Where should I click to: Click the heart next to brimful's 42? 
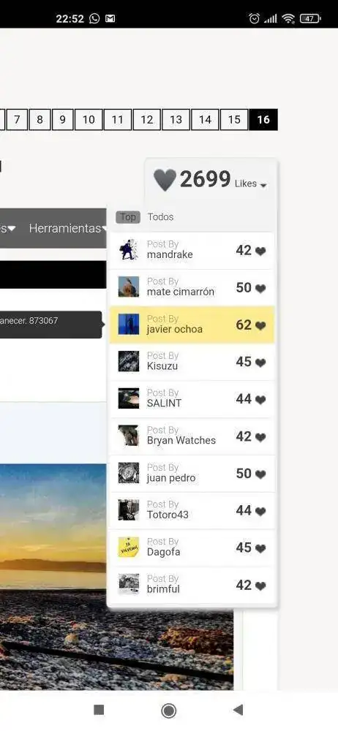[260, 586]
